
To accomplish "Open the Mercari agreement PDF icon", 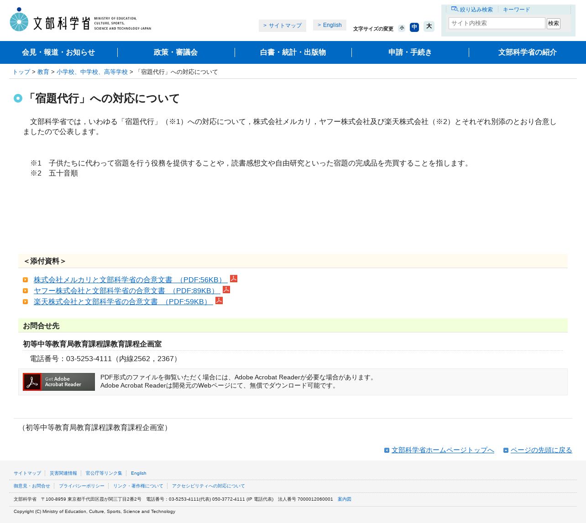I will click(x=234, y=279).
